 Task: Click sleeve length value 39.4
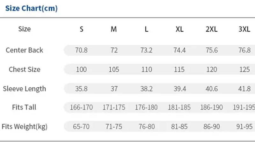point(180,89)
